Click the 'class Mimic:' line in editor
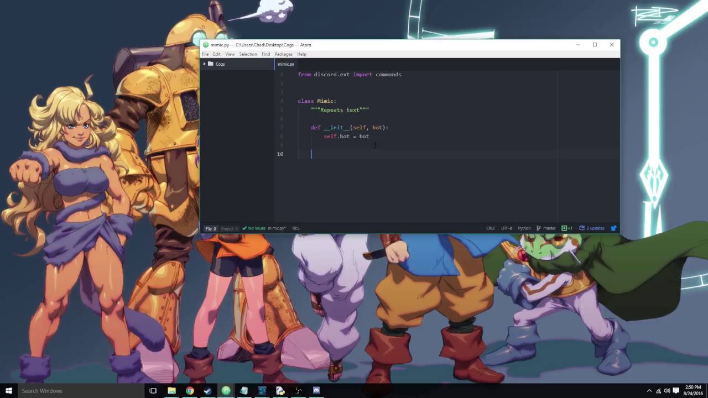The height and width of the screenshot is (398, 708). click(x=317, y=101)
